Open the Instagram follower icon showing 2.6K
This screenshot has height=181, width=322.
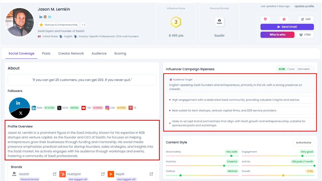(107, 108)
